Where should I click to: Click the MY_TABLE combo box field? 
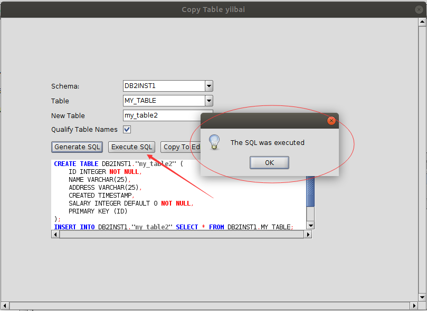pyautogui.click(x=163, y=101)
